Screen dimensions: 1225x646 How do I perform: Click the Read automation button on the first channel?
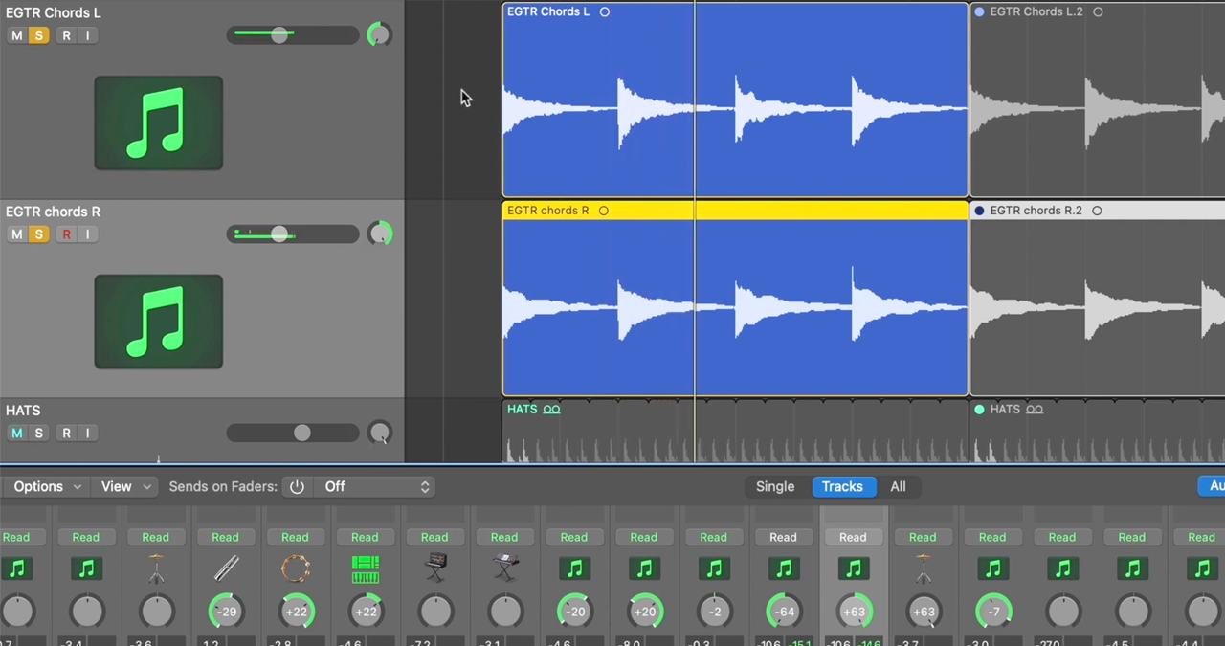(15, 537)
